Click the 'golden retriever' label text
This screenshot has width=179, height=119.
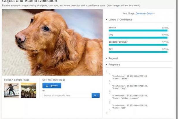click(118, 42)
